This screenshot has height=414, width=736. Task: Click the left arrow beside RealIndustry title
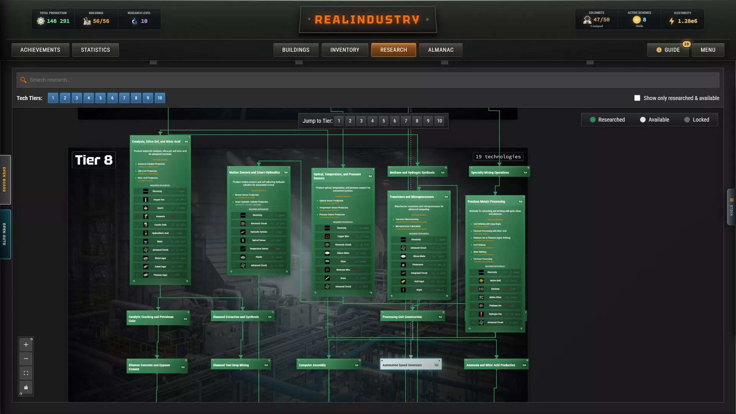click(309, 19)
